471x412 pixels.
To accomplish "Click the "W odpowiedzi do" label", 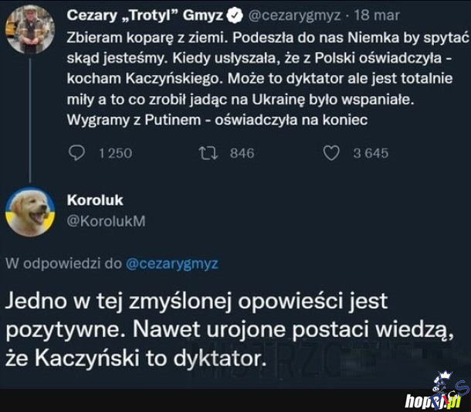I will [63, 264].
